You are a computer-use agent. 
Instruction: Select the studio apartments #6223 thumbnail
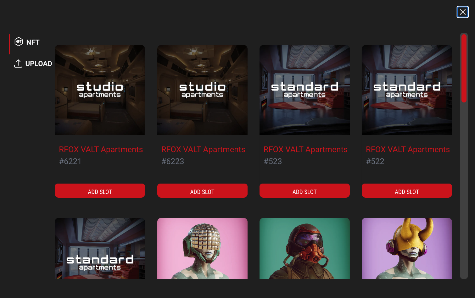(x=202, y=90)
